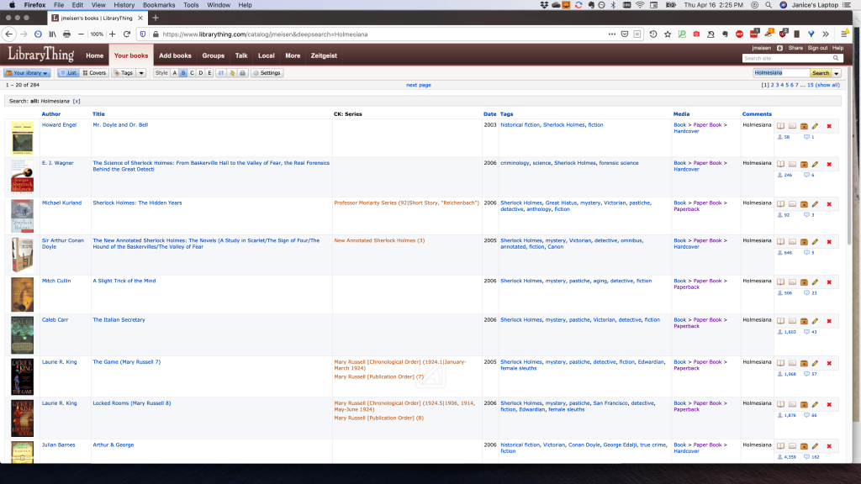Open the Your library dropdown

click(27, 73)
